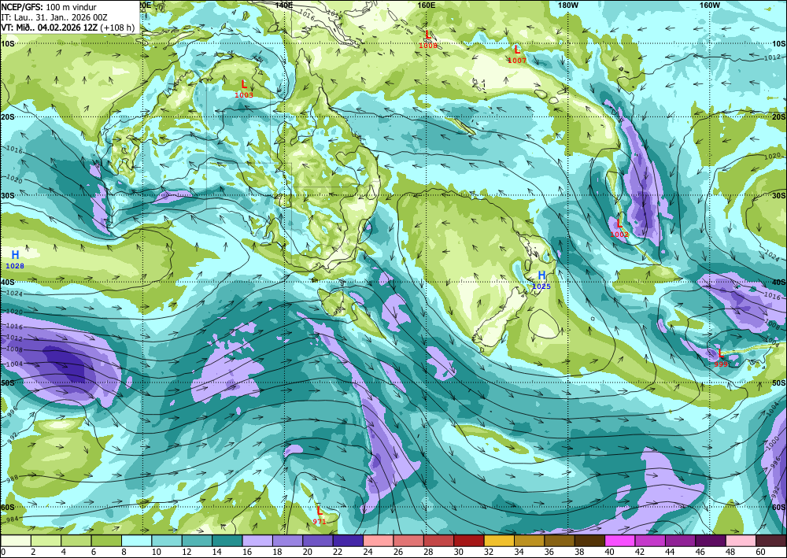Image resolution: width=787 pixels, height=558 pixels.
Task: Click the legend swatch for 2–4 m/s
Action: click(46, 541)
